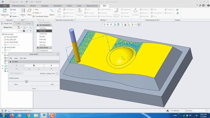The height and width of the screenshot is (118, 210).
Task: Switch to the Model ribbon tab
Action: tap(33, 6)
